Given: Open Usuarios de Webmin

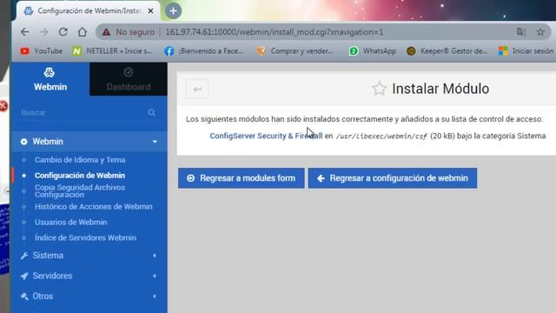Looking at the screenshot, I should (71, 223).
